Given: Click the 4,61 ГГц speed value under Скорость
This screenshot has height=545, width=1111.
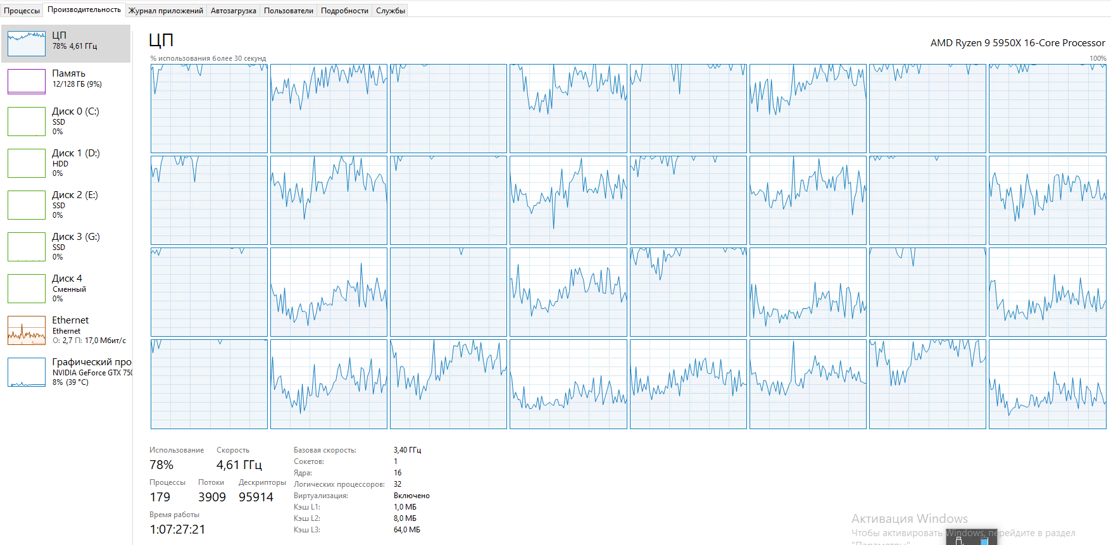Looking at the screenshot, I should pos(239,465).
